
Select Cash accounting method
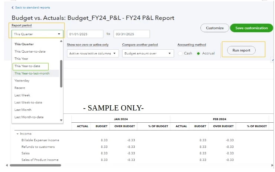tap(180, 53)
